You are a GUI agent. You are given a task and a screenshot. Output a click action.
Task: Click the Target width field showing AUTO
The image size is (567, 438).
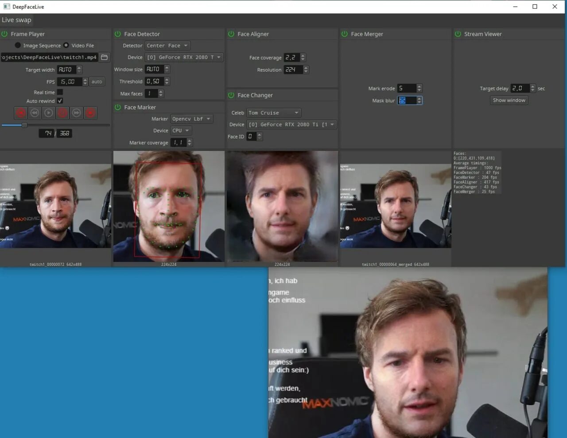(66, 70)
